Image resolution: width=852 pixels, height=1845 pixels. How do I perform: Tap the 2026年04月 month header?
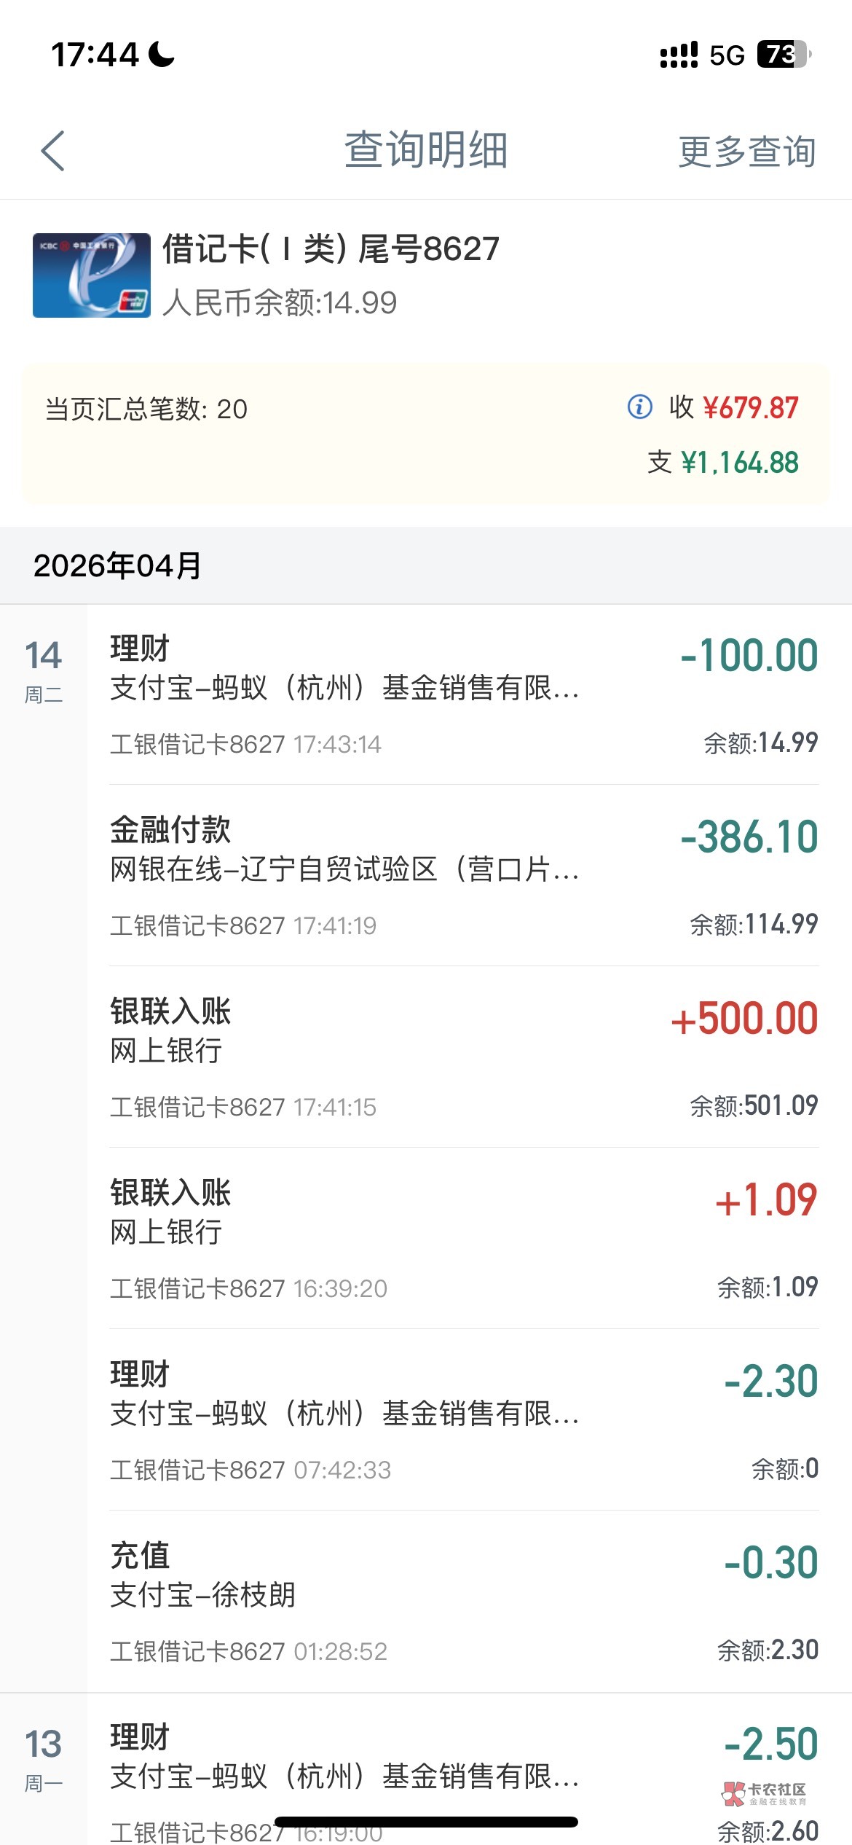coord(118,565)
